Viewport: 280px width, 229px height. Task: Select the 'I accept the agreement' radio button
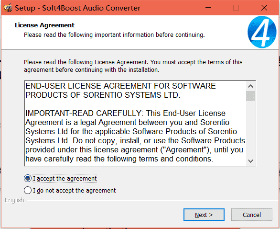point(28,178)
